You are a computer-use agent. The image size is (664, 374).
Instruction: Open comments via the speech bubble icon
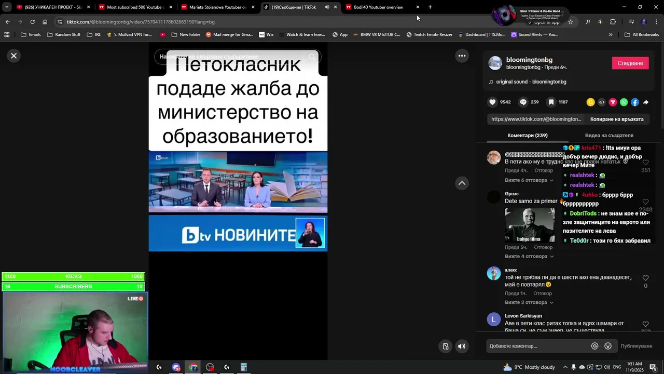pyautogui.click(x=523, y=102)
